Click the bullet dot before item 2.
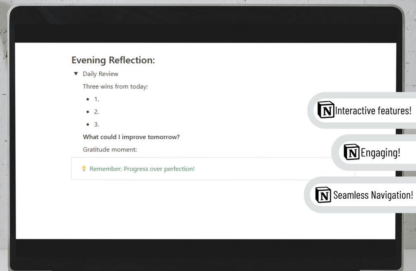The height and width of the screenshot is (271, 416). click(88, 112)
